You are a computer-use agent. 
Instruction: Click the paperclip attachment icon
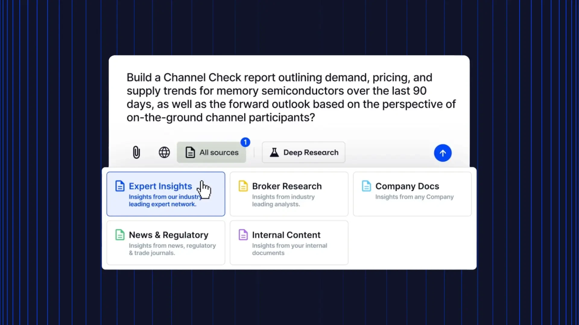(136, 152)
